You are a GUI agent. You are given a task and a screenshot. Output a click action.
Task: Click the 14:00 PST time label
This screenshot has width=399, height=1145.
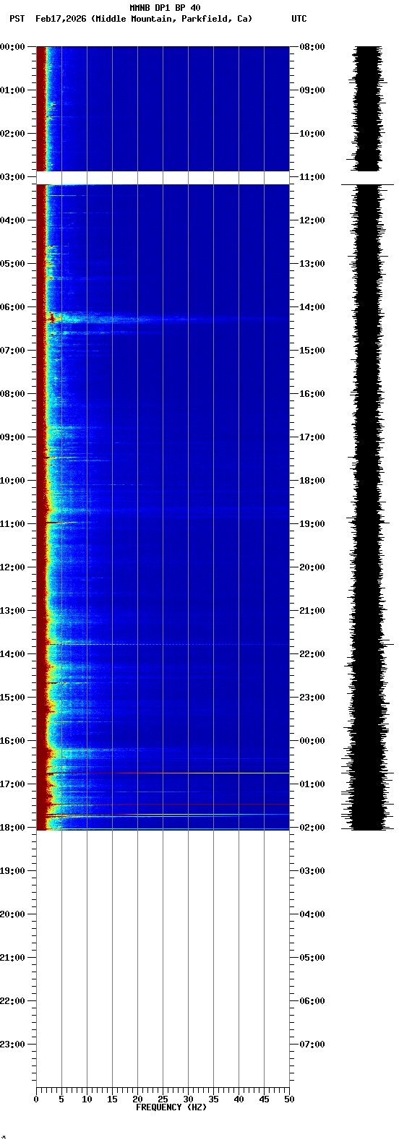tap(12, 654)
